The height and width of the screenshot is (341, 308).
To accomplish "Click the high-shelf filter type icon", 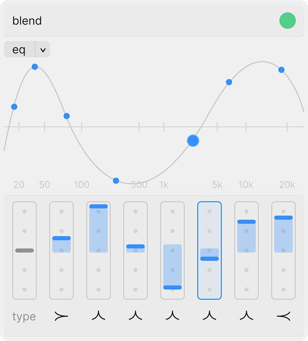I will click(x=283, y=316).
